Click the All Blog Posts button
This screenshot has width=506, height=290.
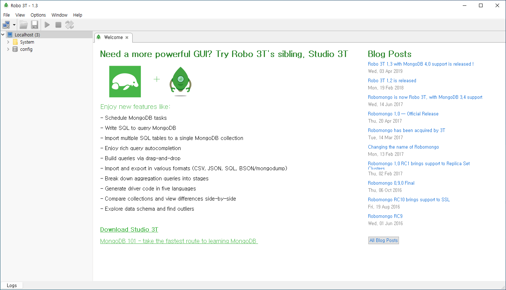pos(383,240)
